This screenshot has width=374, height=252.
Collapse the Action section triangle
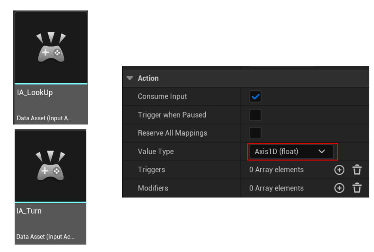130,78
